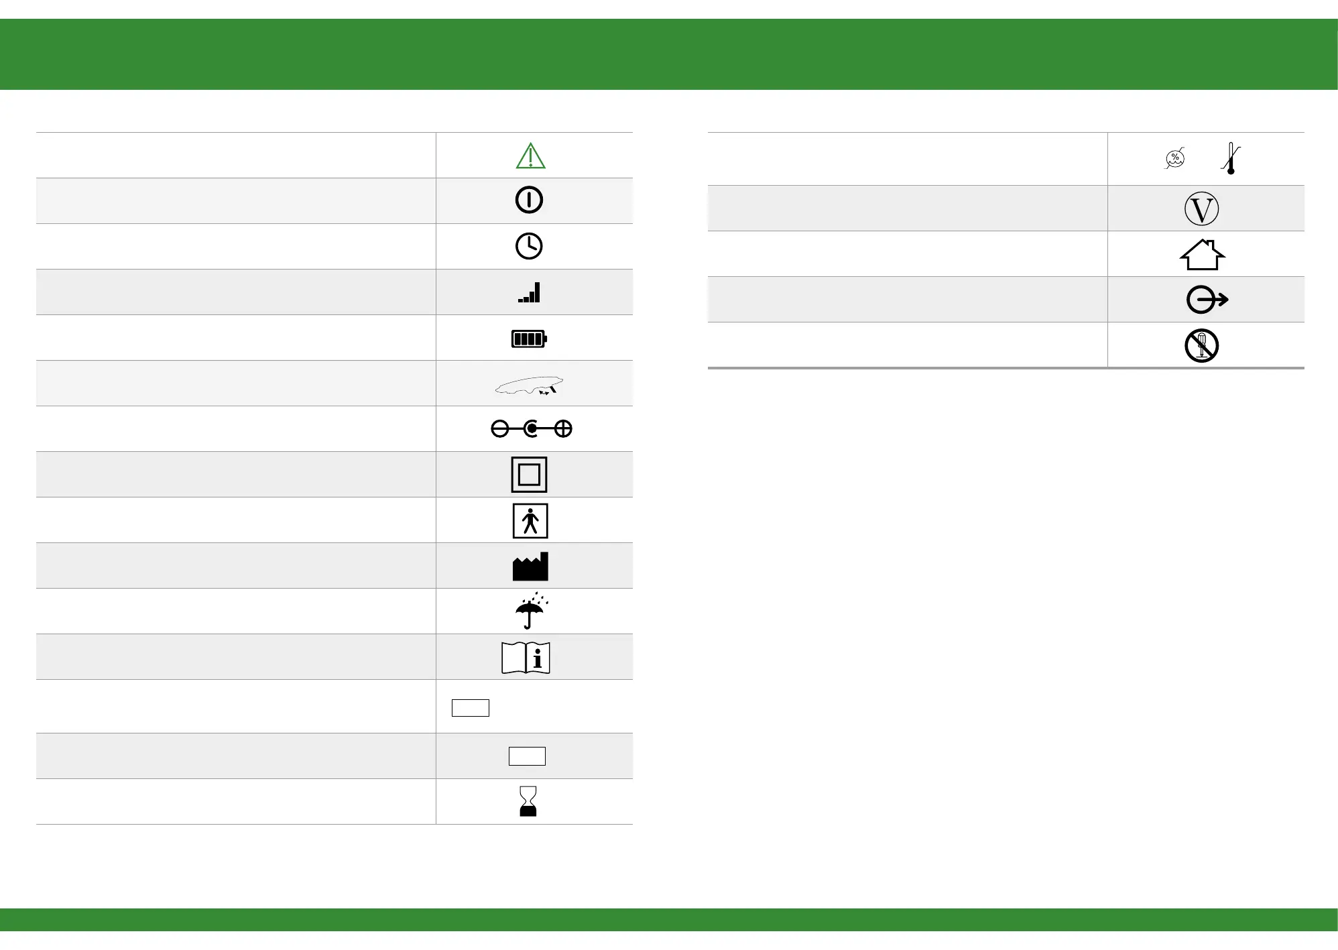Click the power on/off circle symbol
This screenshot has height=950, width=1338.
click(x=529, y=200)
